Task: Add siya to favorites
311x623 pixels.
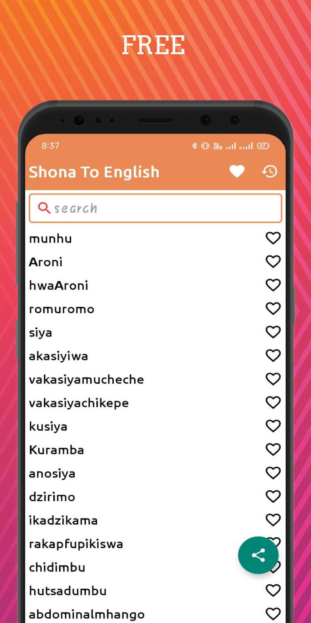Action: [273, 332]
